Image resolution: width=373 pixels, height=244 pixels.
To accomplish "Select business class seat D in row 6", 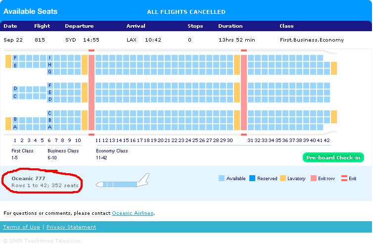I will [x=50, y=99].
